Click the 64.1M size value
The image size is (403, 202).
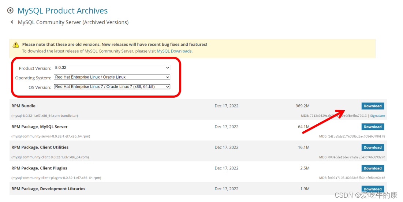coord(303,127)
